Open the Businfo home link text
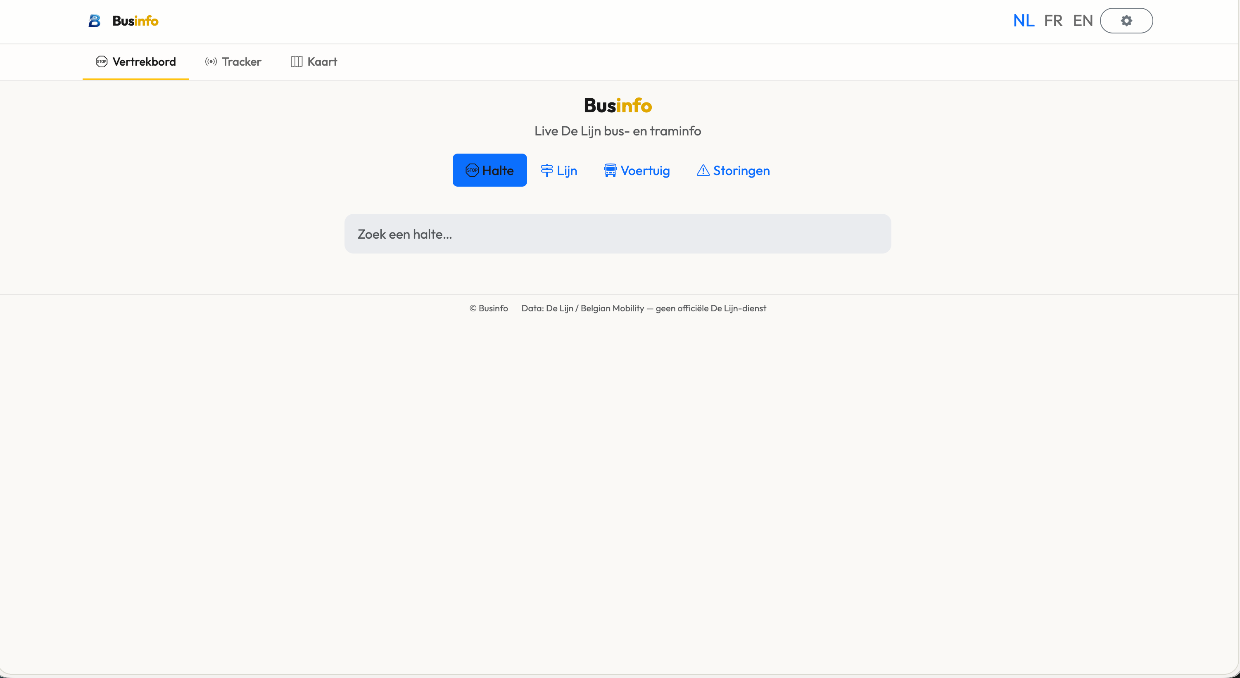The width and height of the screenshot is (1240, 678). point(135,21)
